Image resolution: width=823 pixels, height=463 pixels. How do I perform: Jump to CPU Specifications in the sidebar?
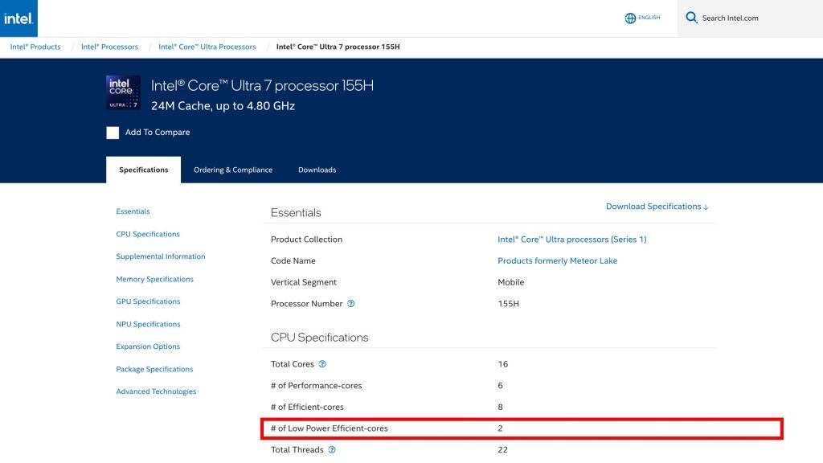tap(148, 234)
